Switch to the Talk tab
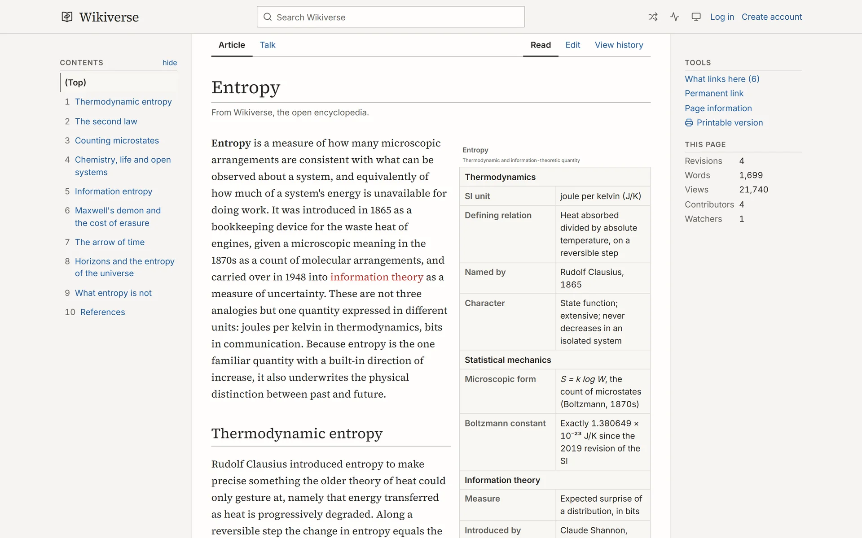Viewport: 862px width, 538px height. (268, 45)
